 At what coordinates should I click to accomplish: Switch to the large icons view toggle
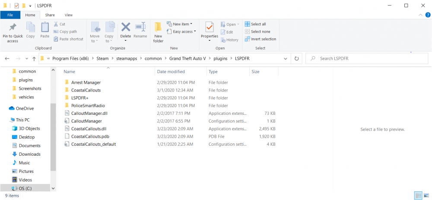[x=426, y=196]
